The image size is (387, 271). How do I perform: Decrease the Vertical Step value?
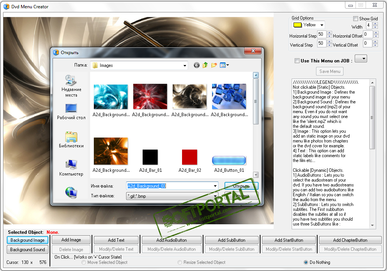coord(329,45)
